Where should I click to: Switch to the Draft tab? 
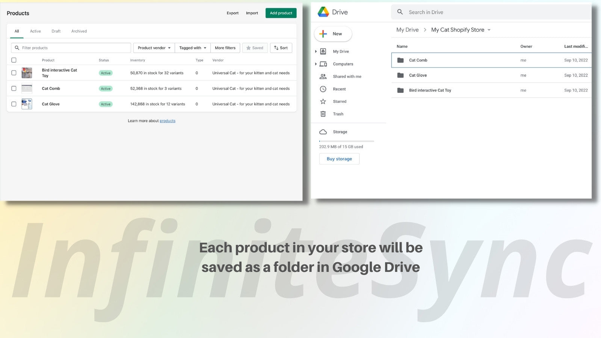point(56,31)
